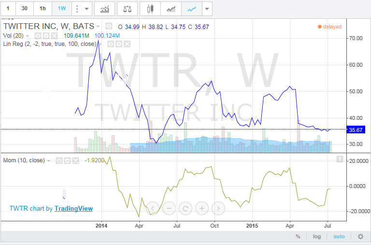This screenshot has width=371, height=245.
Task: Click the Oct date axis label
Action: point(214,226)
